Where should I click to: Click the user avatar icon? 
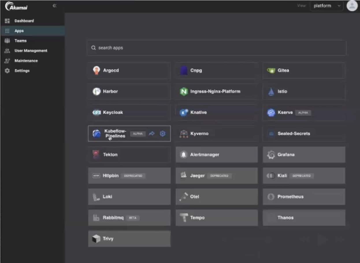[x=352, y=6]
